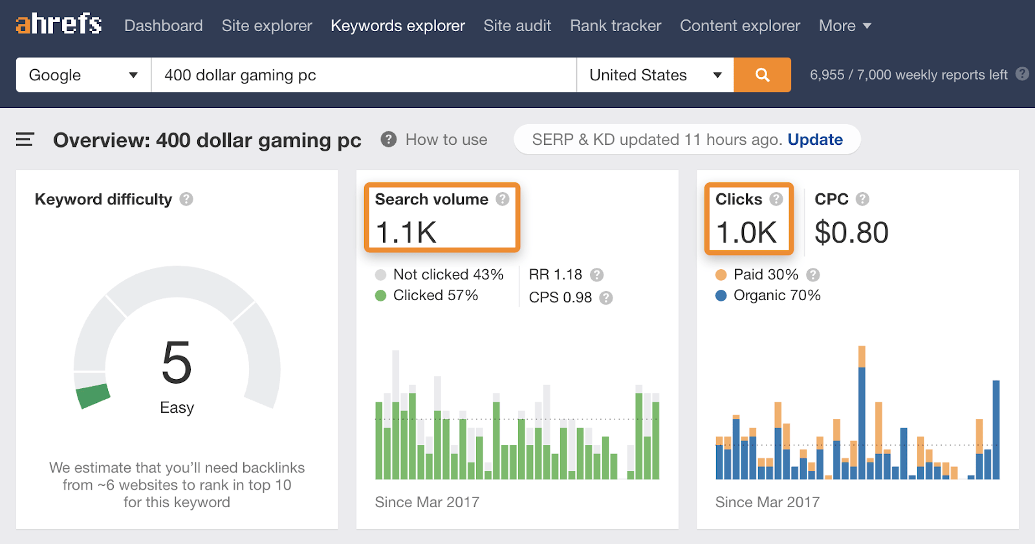Viewport: 1035px width, 544px height.
Task: Open the United States country dropdown
Action: [655, 75]
